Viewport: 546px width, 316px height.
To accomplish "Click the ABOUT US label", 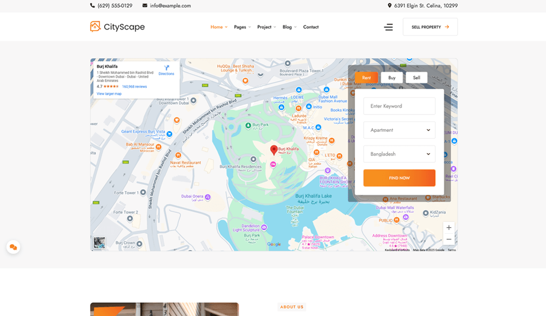I will click(x=292, y=307).
